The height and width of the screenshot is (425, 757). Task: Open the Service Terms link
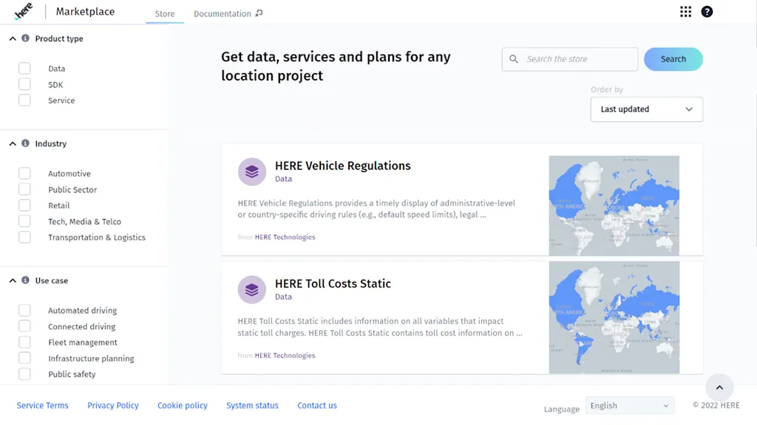[42, 406]
